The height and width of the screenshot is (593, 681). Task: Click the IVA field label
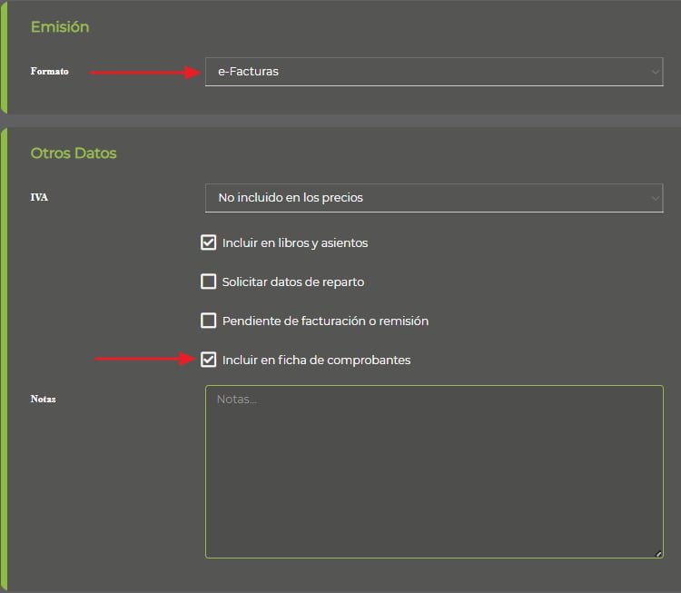click(39, 197)
